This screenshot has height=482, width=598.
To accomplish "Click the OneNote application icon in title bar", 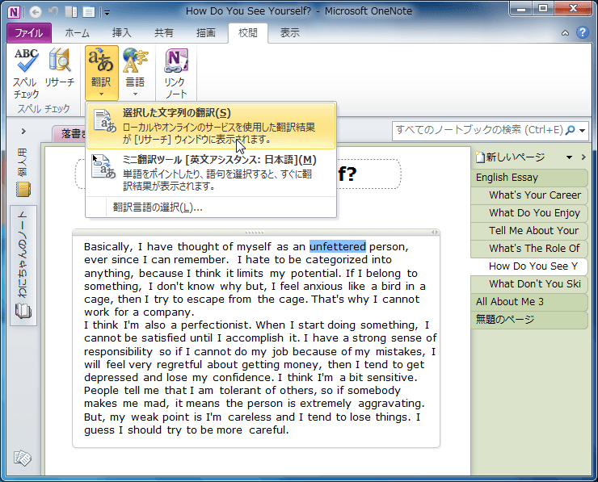I will click(x=14, y=12).
